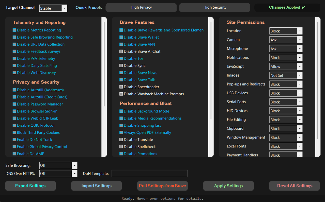Screen dimensions: 325x202
Task: Open the File Editing dropdown
Action: pos(286,120)
